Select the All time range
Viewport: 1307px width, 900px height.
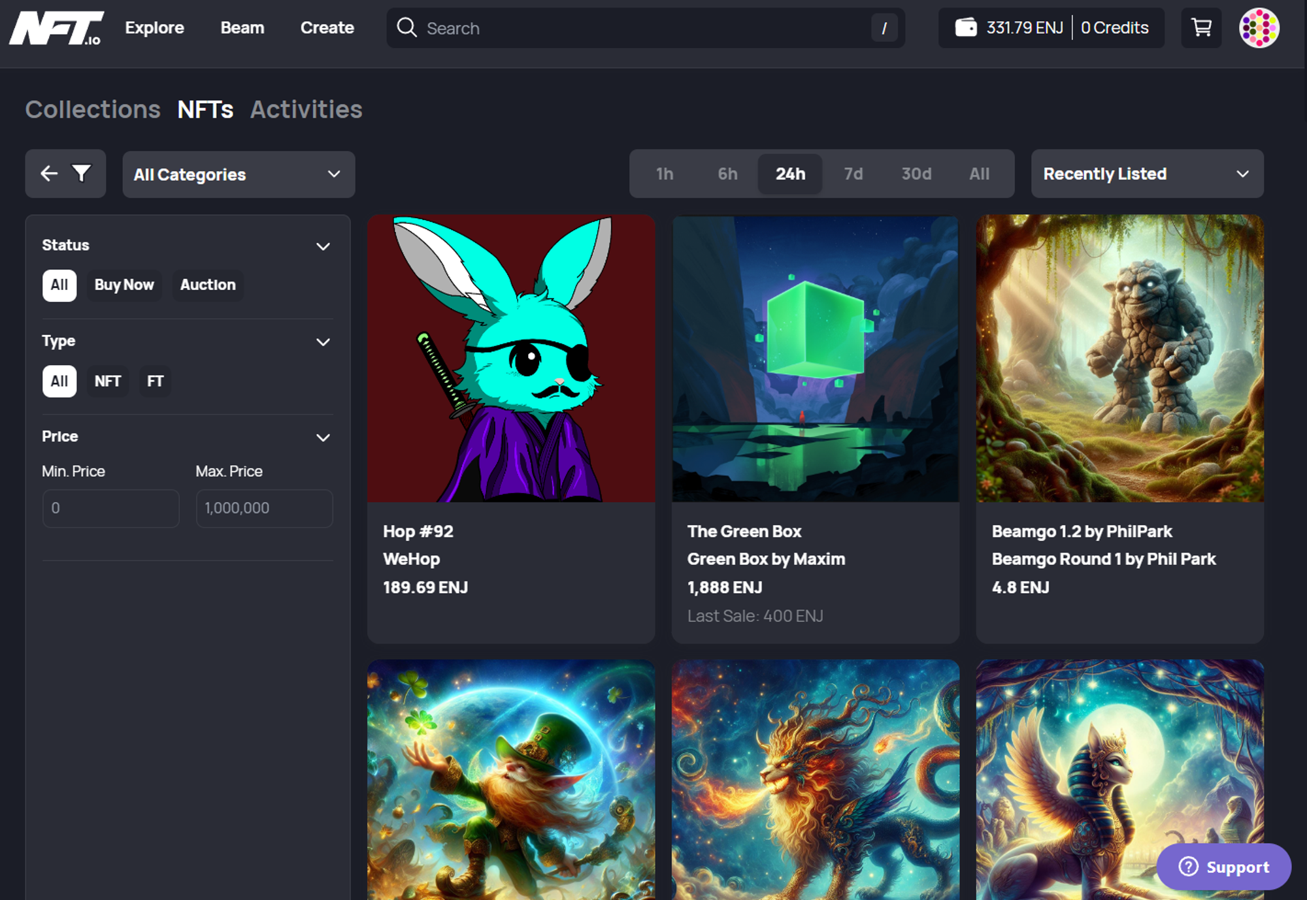tap(979, 174)
